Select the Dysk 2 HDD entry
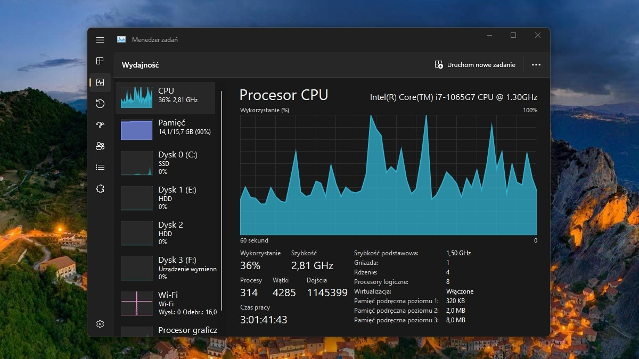Screen dimensions: 639x359 click(166, 233)
